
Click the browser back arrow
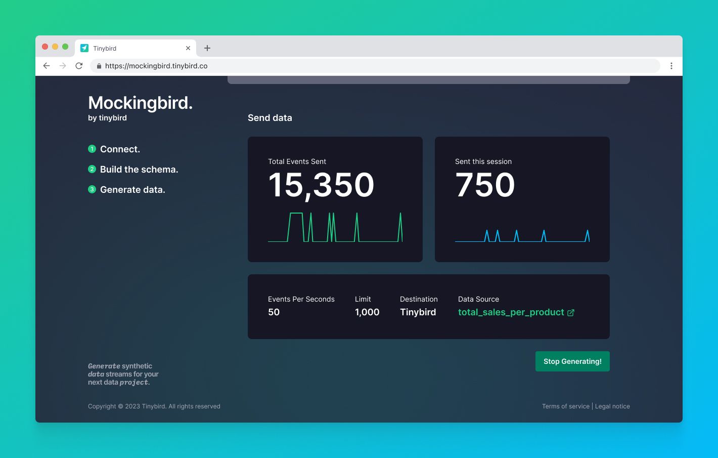[47, 66]
